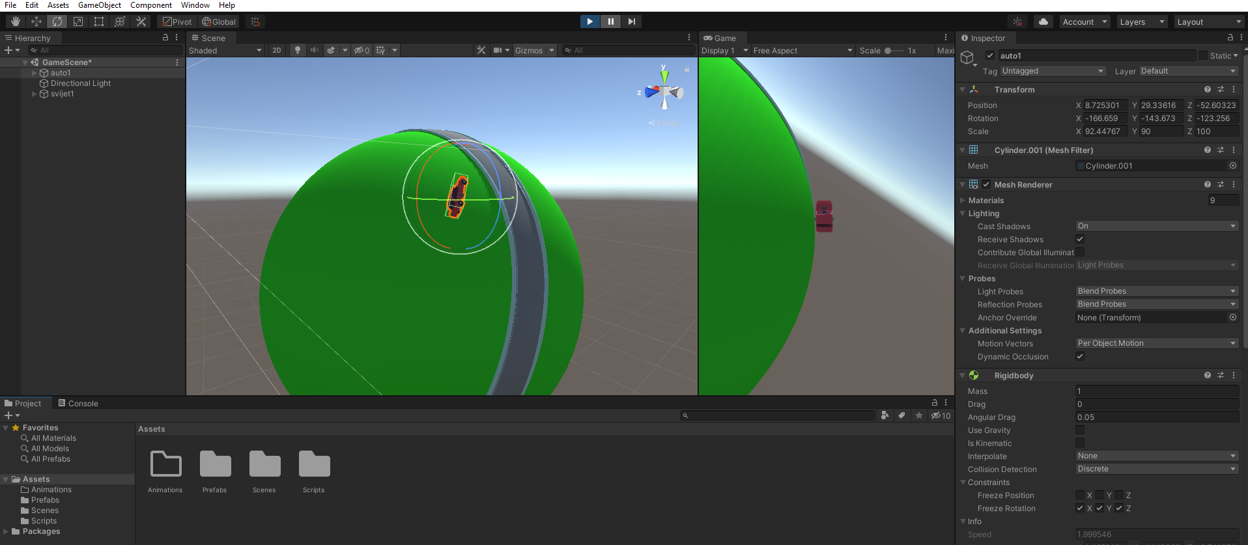1248x545 pixels.
Task: Filter assets by type icon
Action: [x=885, y=415]
